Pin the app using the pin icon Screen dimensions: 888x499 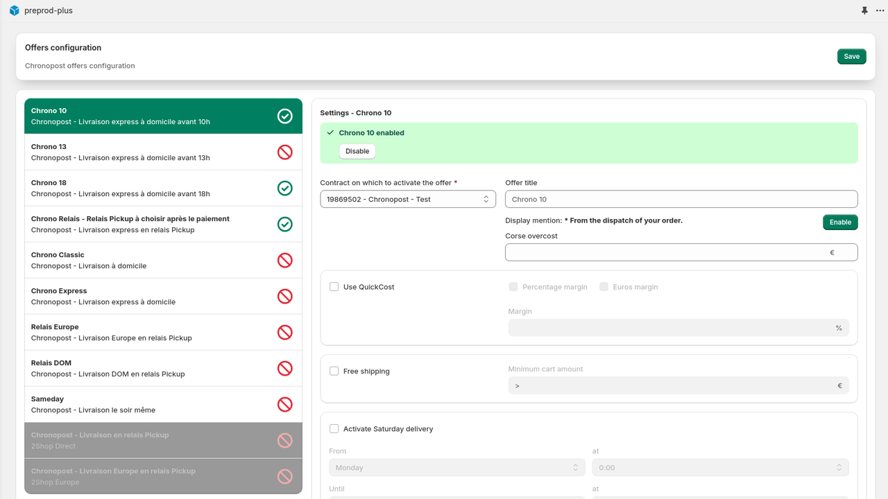pyautogui.click(x=864, y=10)
